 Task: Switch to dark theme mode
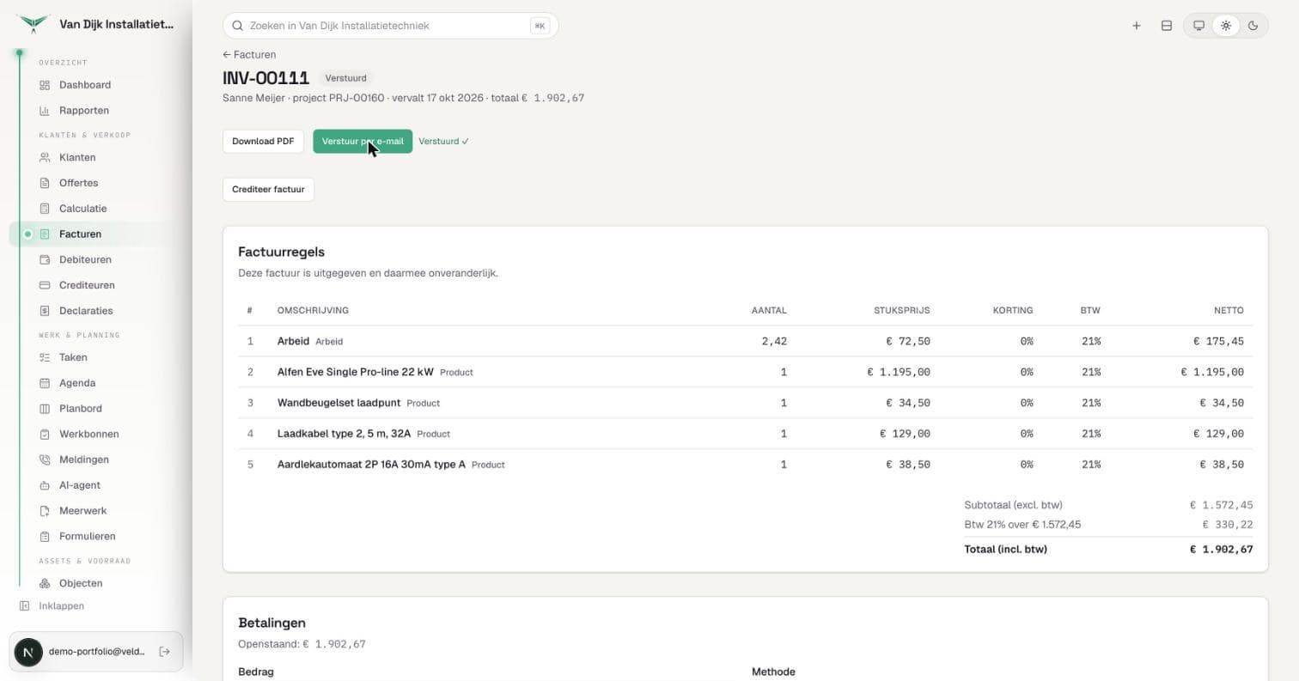[x=1253, y=26]
